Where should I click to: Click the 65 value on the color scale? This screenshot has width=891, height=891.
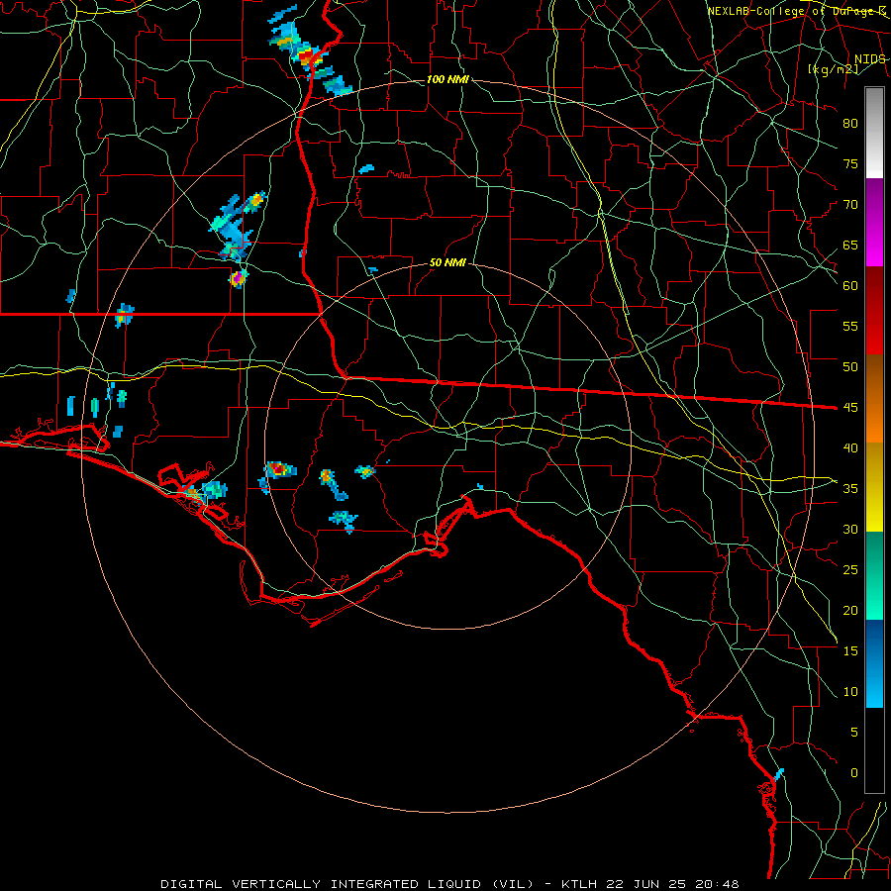pyautogui.click(x=850, y=246)
